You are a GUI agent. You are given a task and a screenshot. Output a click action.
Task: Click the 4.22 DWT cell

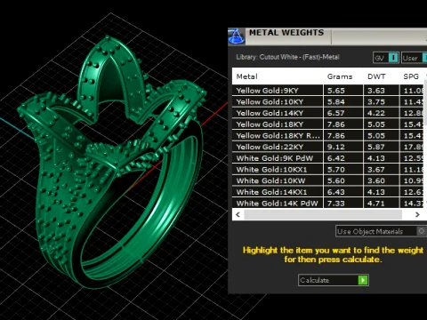pos(382,113)
